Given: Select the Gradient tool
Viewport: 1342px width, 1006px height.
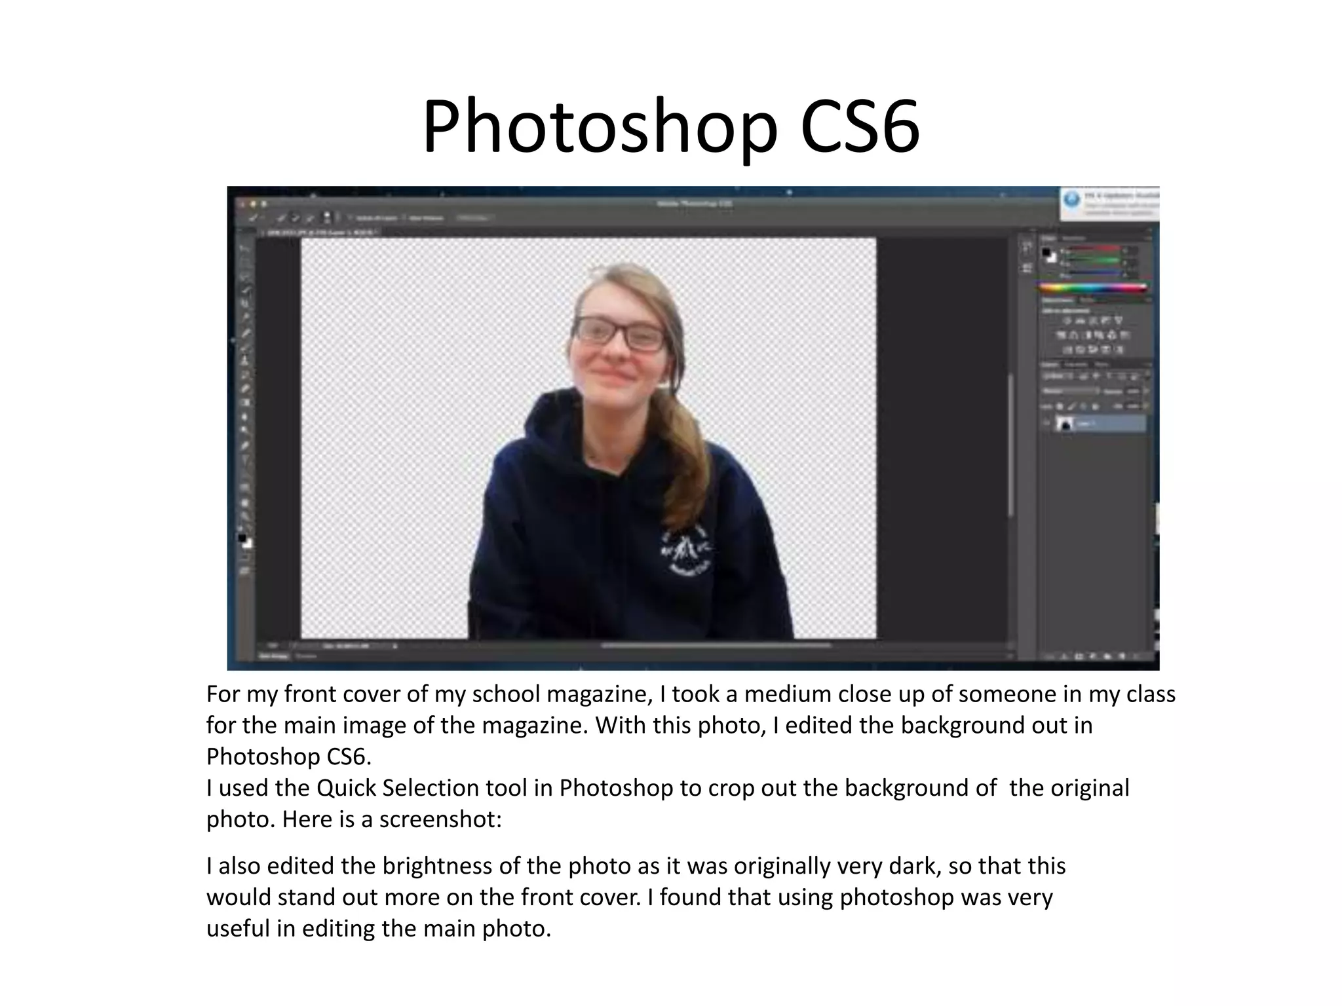Looking at the screenshot, I should [x=245, y=402].
